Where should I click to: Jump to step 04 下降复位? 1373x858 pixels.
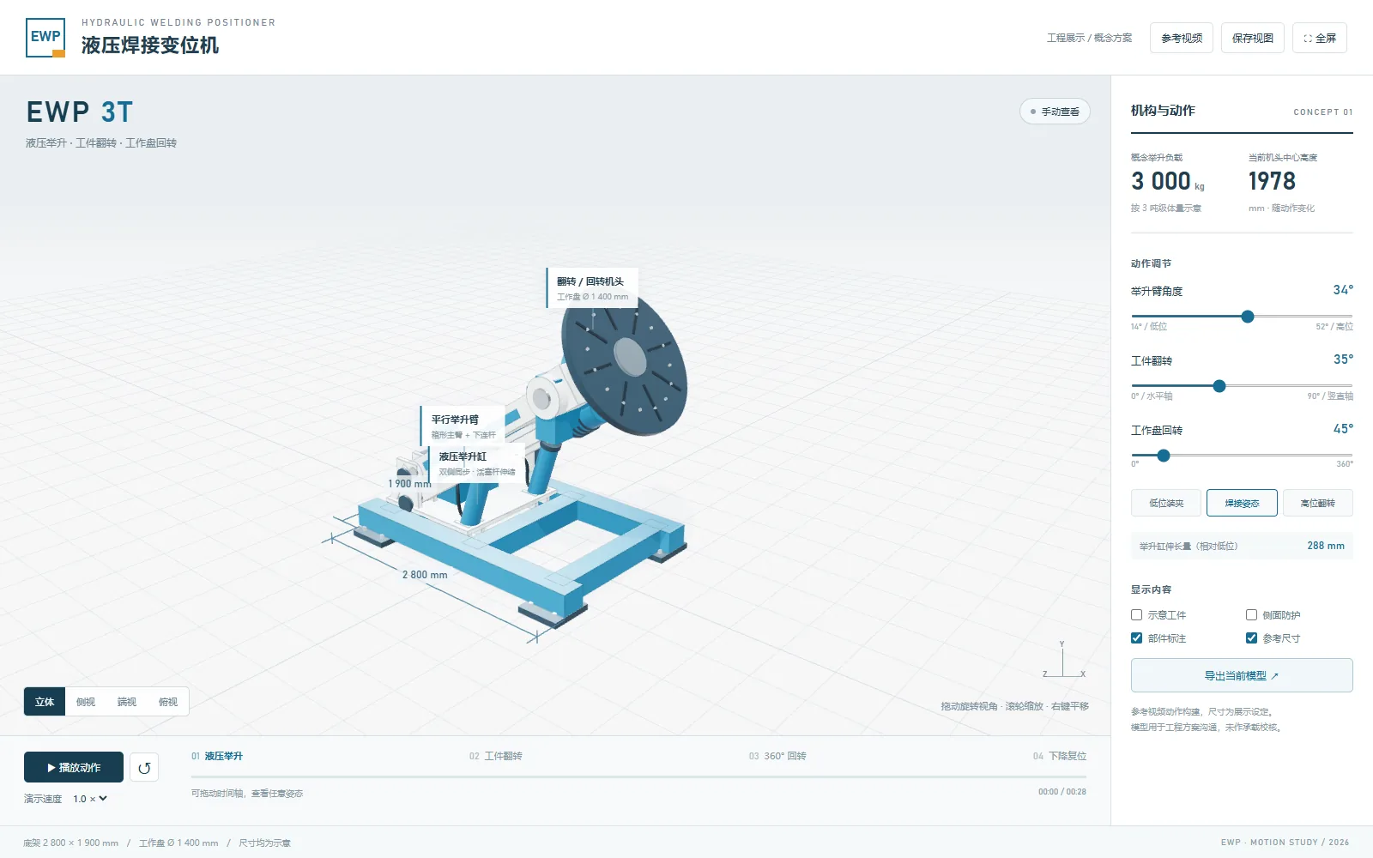click(x=1060, y=756)
